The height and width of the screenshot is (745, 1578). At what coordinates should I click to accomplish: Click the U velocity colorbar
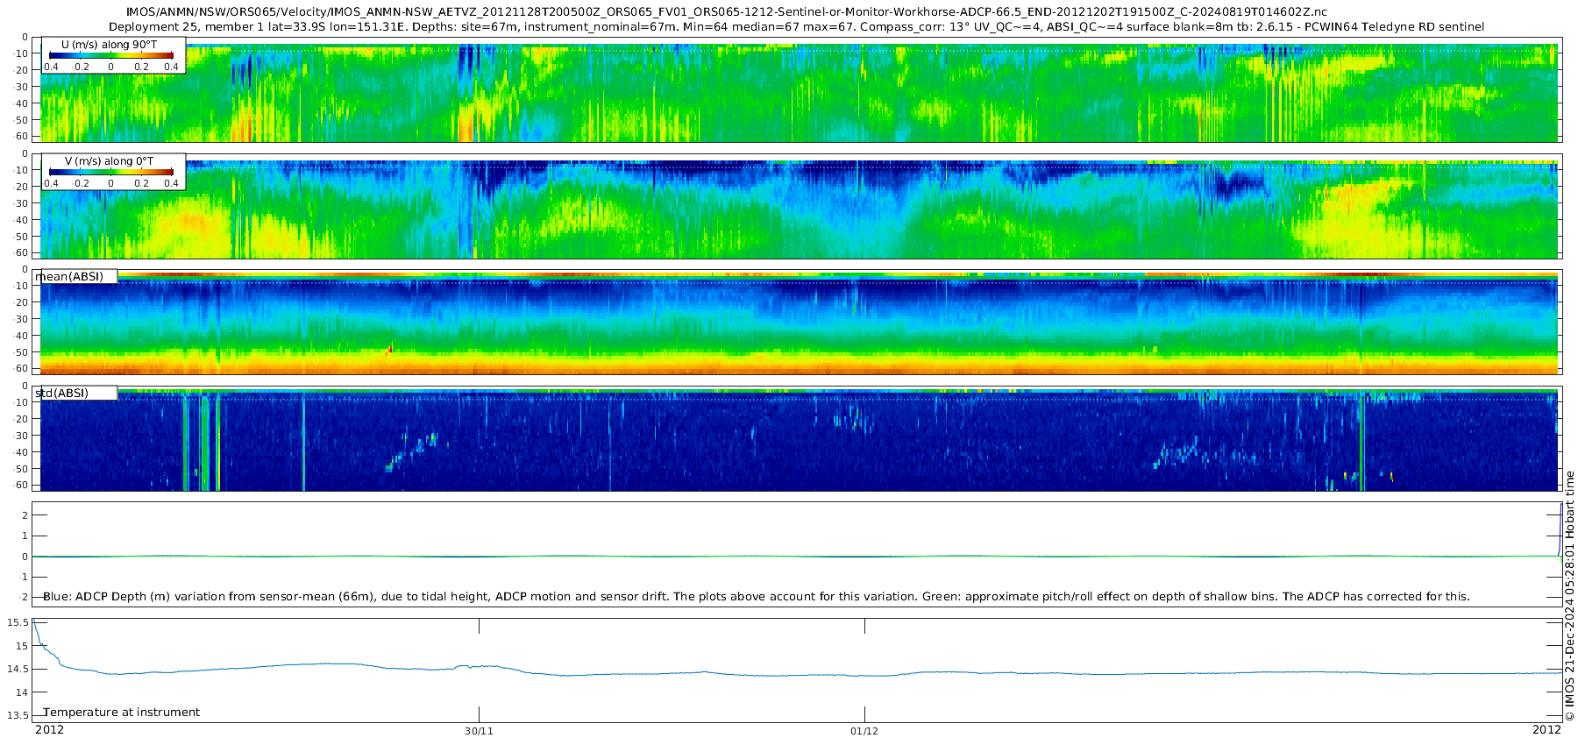coord(110,55)
